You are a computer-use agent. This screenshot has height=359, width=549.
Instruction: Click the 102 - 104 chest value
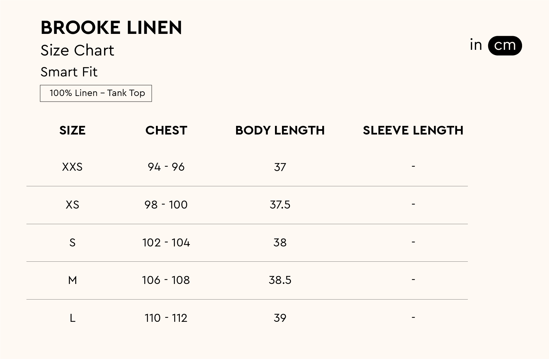(166, 243)
